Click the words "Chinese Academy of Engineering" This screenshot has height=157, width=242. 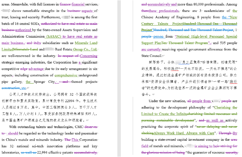coord(161,17)
